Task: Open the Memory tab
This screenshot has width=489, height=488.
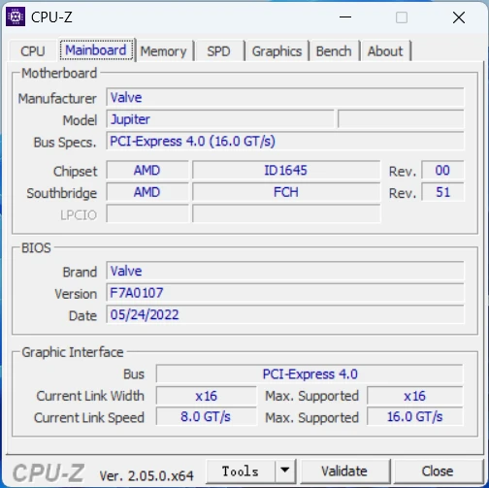Action: pos(163,51)
